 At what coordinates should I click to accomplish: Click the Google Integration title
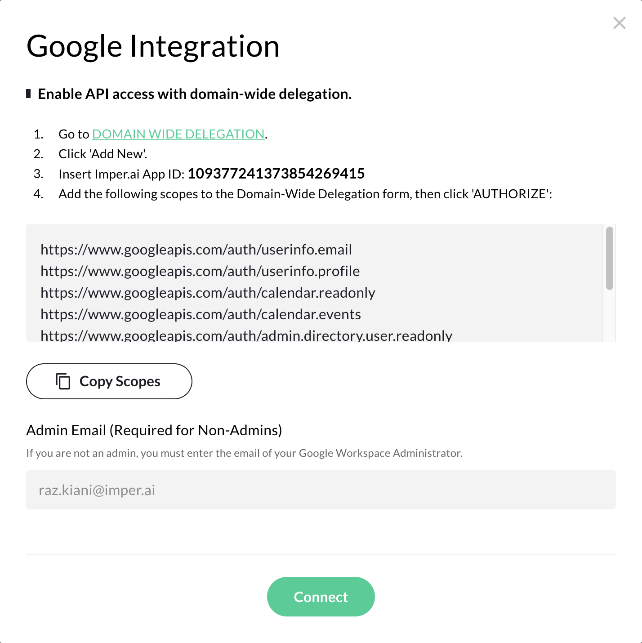tap(153, 46)
